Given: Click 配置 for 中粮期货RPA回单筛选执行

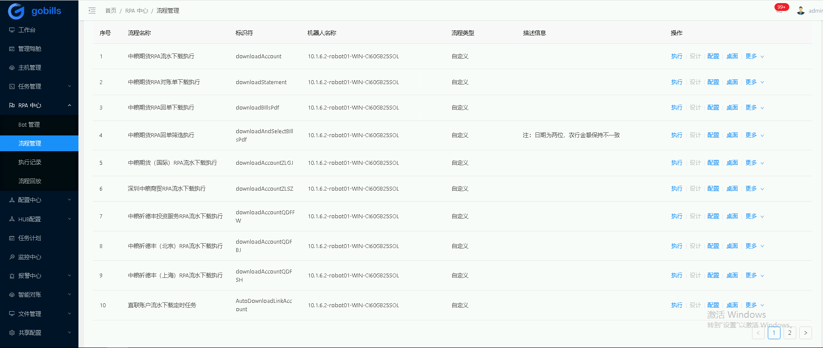Looking at the screenshot, I should pyautogui.click(x=713, y=135).
